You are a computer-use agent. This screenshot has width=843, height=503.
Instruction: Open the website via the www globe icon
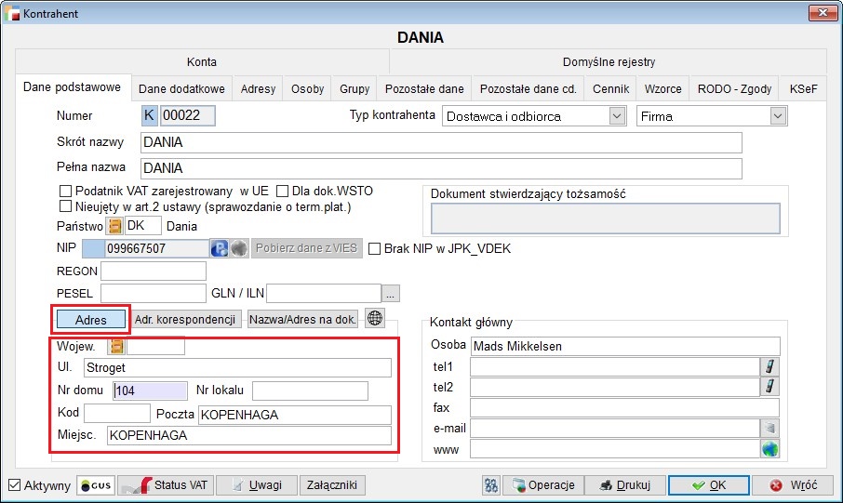point(769,449)
